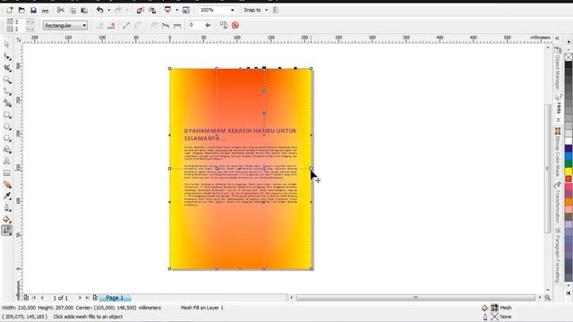
Task: Select the Fill bucket tool
Action: pos(7,219)
